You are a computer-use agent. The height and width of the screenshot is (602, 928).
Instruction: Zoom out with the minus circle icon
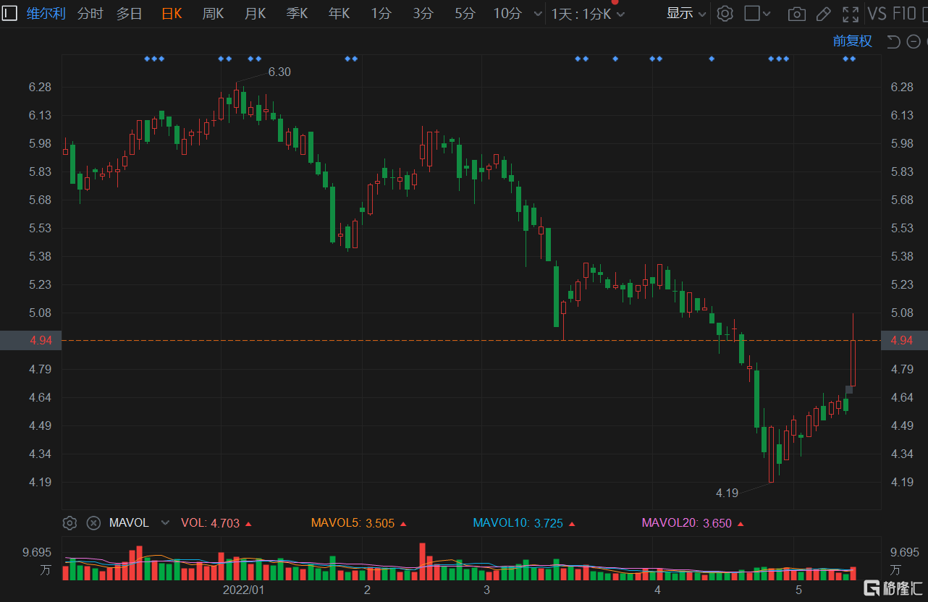[914, 41]
